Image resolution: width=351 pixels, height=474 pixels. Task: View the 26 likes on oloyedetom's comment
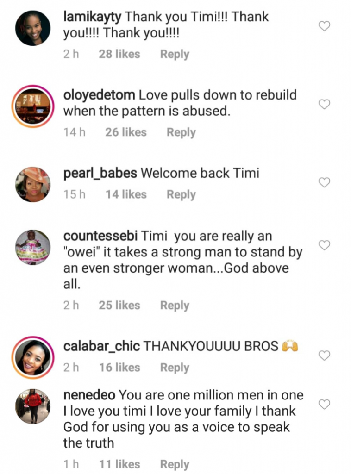(125, 132)
